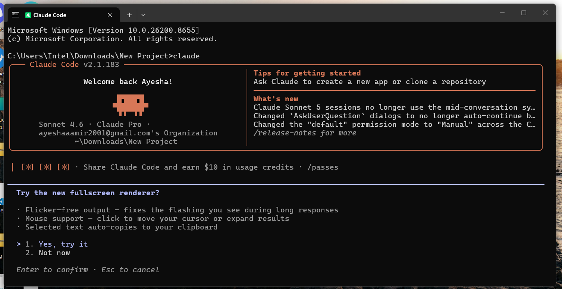The width and height of the screenshot is (562, 289).
Task: Click 'Tips for getting started' heading
Action: coord(307,73)
